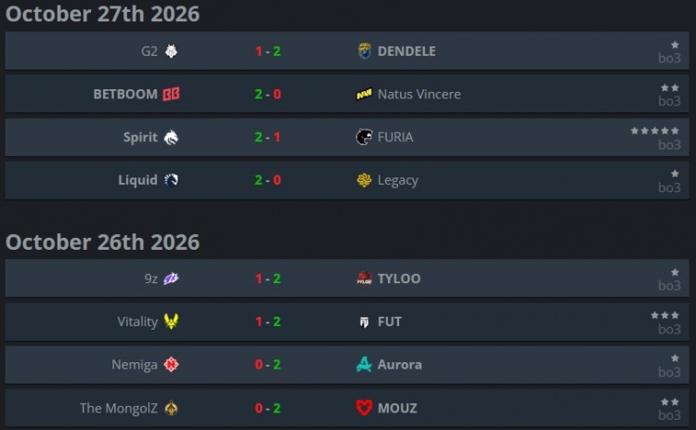Click bo3 label on Vitality match
Screen dimensions: 696x430
pos(669,329)
